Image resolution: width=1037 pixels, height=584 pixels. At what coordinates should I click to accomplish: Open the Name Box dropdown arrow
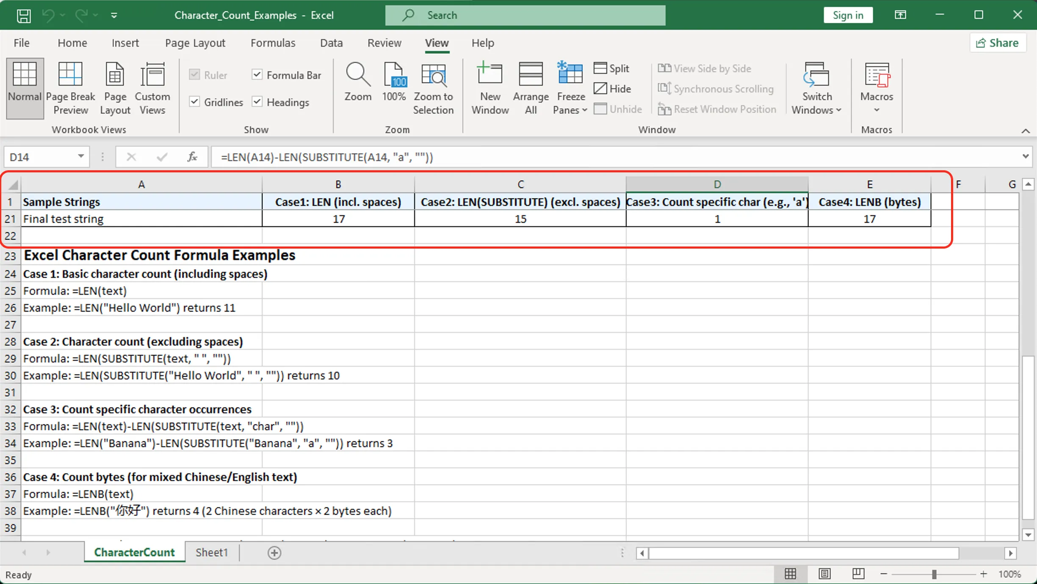click(80, 157)
